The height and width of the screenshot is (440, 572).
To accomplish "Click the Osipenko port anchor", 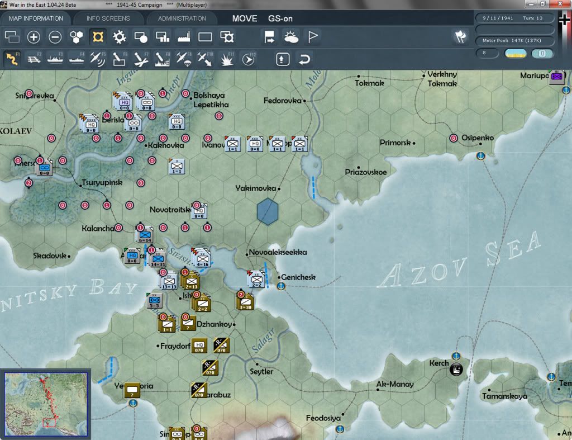I will 481,156.
